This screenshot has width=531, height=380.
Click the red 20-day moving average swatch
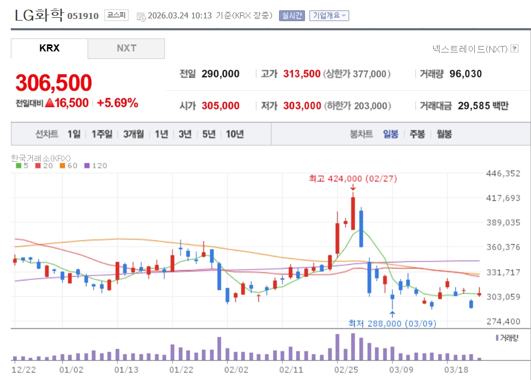pyautogui.click(x=38, y=166)
